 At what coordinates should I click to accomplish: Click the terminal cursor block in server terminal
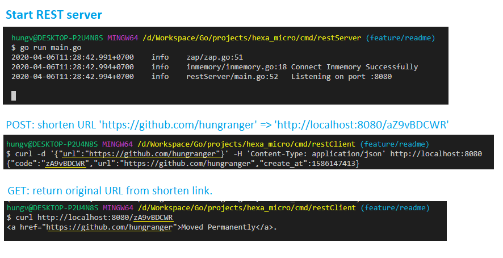click(x=14, y=95)
